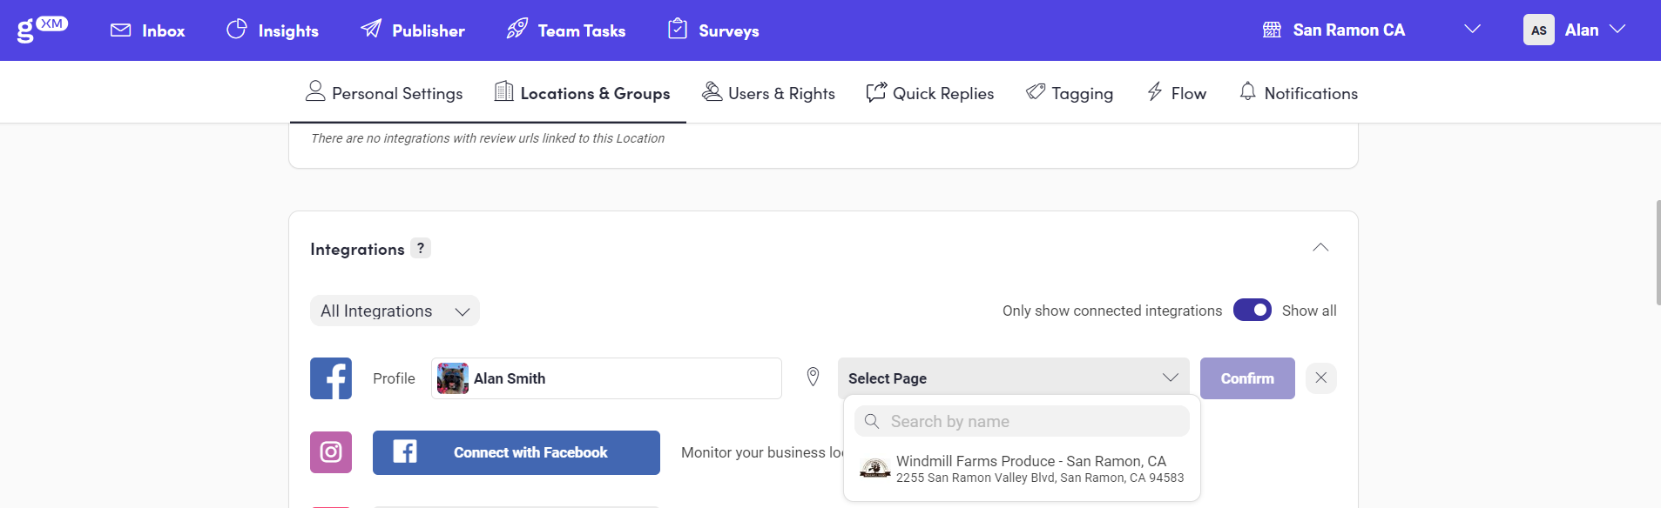Switch to Users & Rights tab

[768, 92]
